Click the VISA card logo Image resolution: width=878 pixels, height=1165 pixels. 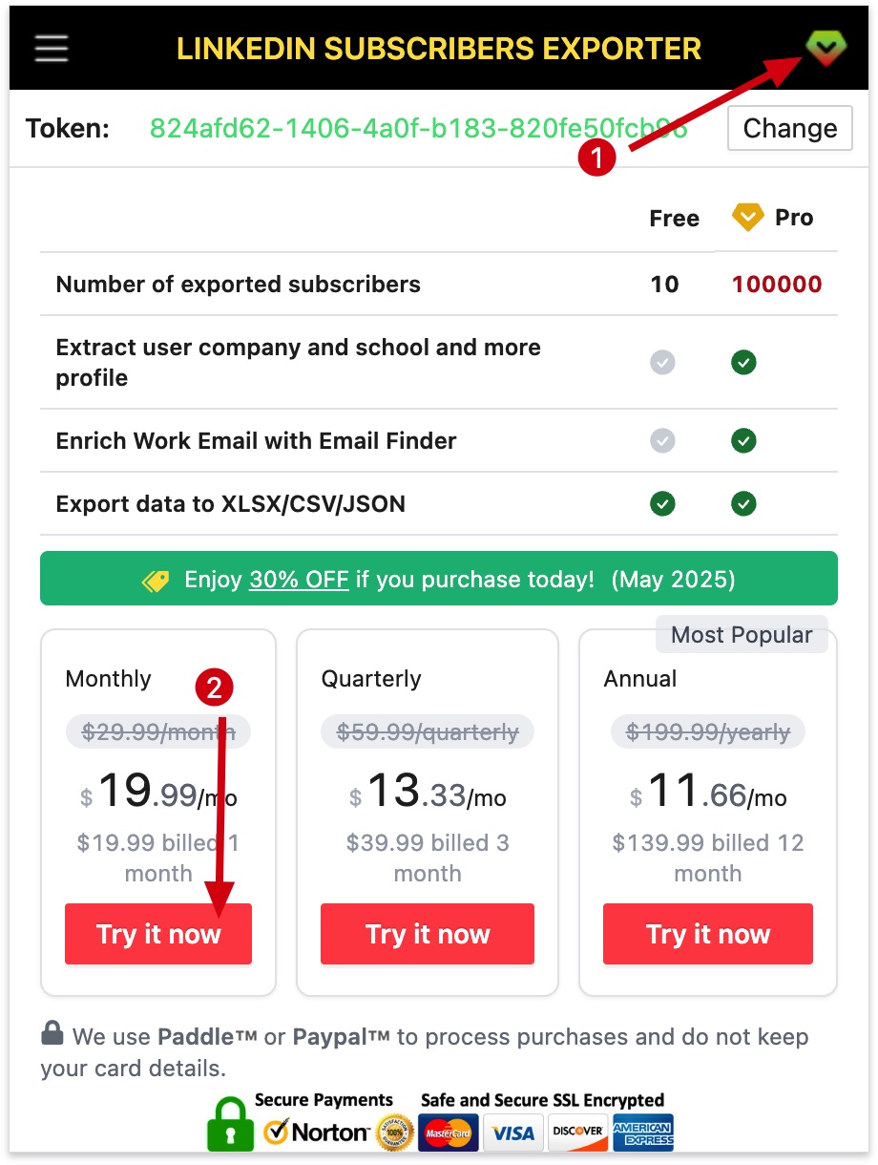click(512, 1133)
